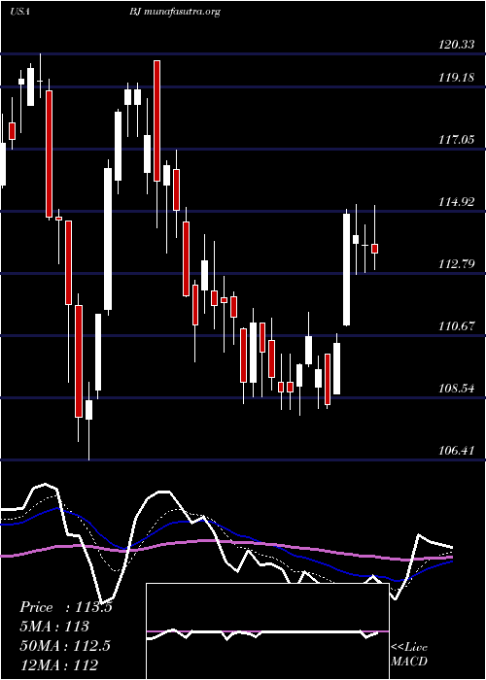
Task: Click the last red candlestick on the right
Action: [x=375, y=249]
